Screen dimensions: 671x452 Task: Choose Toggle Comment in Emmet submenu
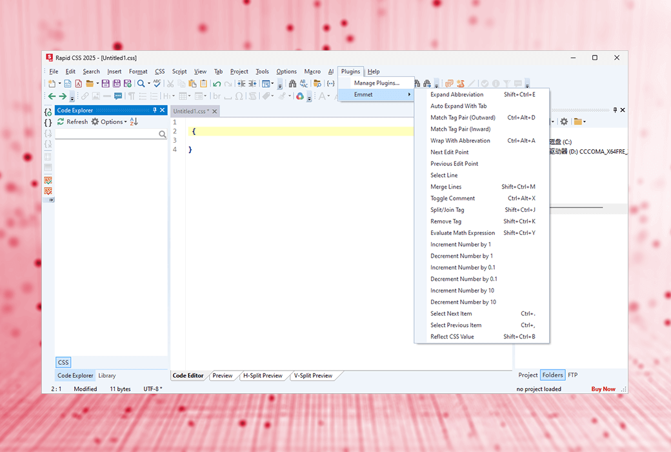pos(482,198)
